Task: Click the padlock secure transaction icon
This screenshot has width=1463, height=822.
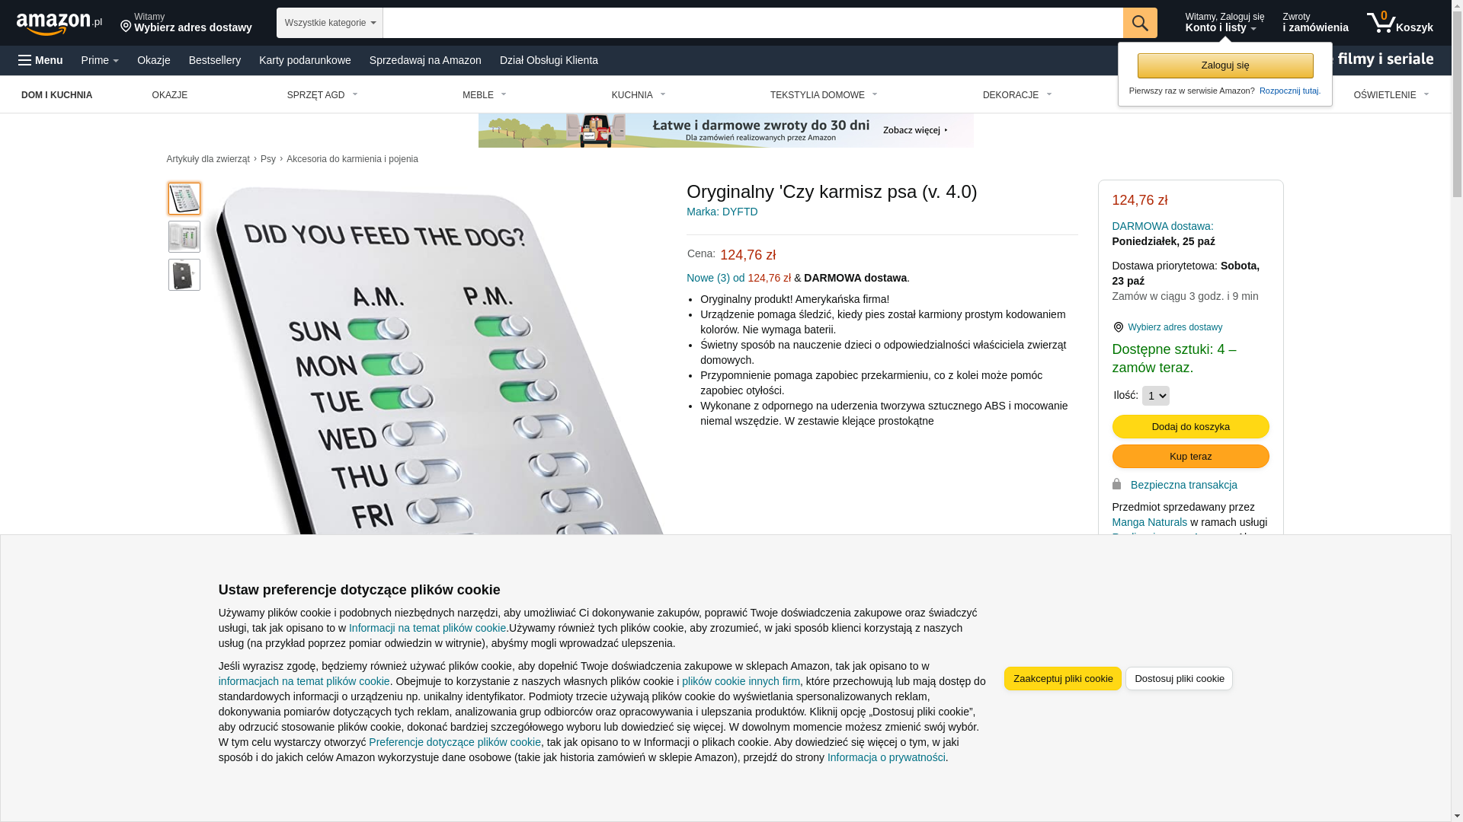Action: point(1117,484)
